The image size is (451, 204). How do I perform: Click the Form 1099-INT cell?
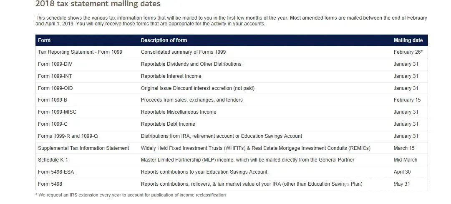(55, 76)
